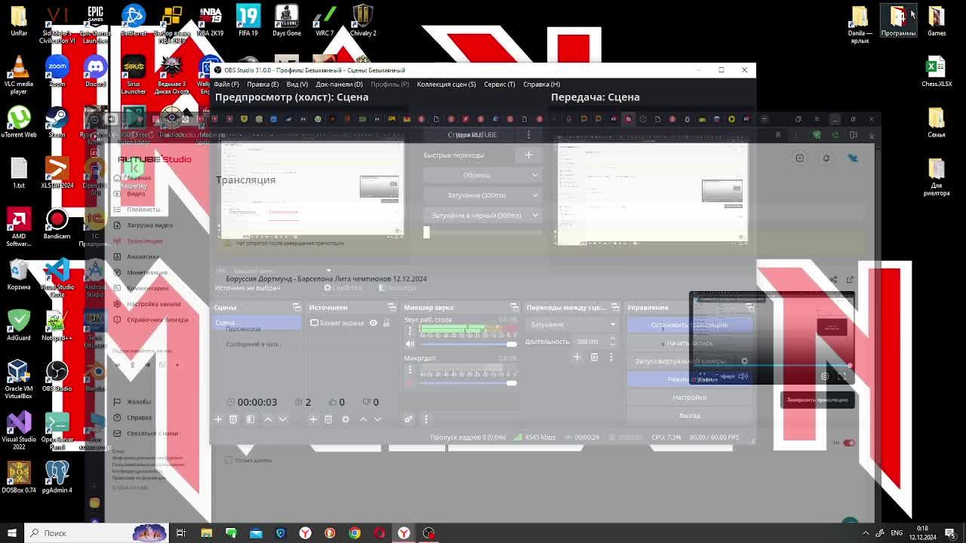Toggle visibility eye for Захват экрана source
Viewport: 966px width, 543px height.
tap(373, 323)
